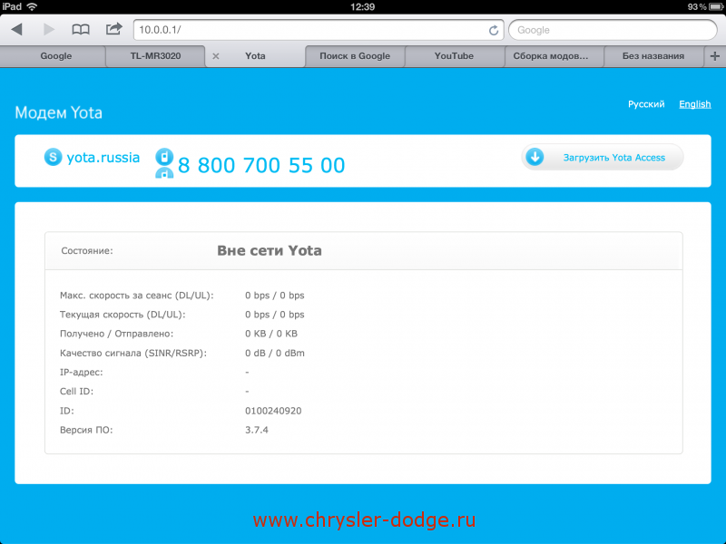Click the Google search field
Image resolution: width=726 pixels, height=544 pixels.
click(613, 30)
